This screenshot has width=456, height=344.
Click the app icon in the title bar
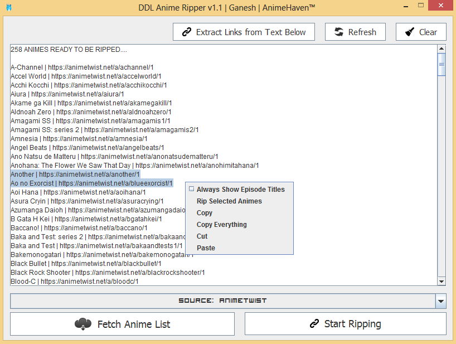point(9,8)
